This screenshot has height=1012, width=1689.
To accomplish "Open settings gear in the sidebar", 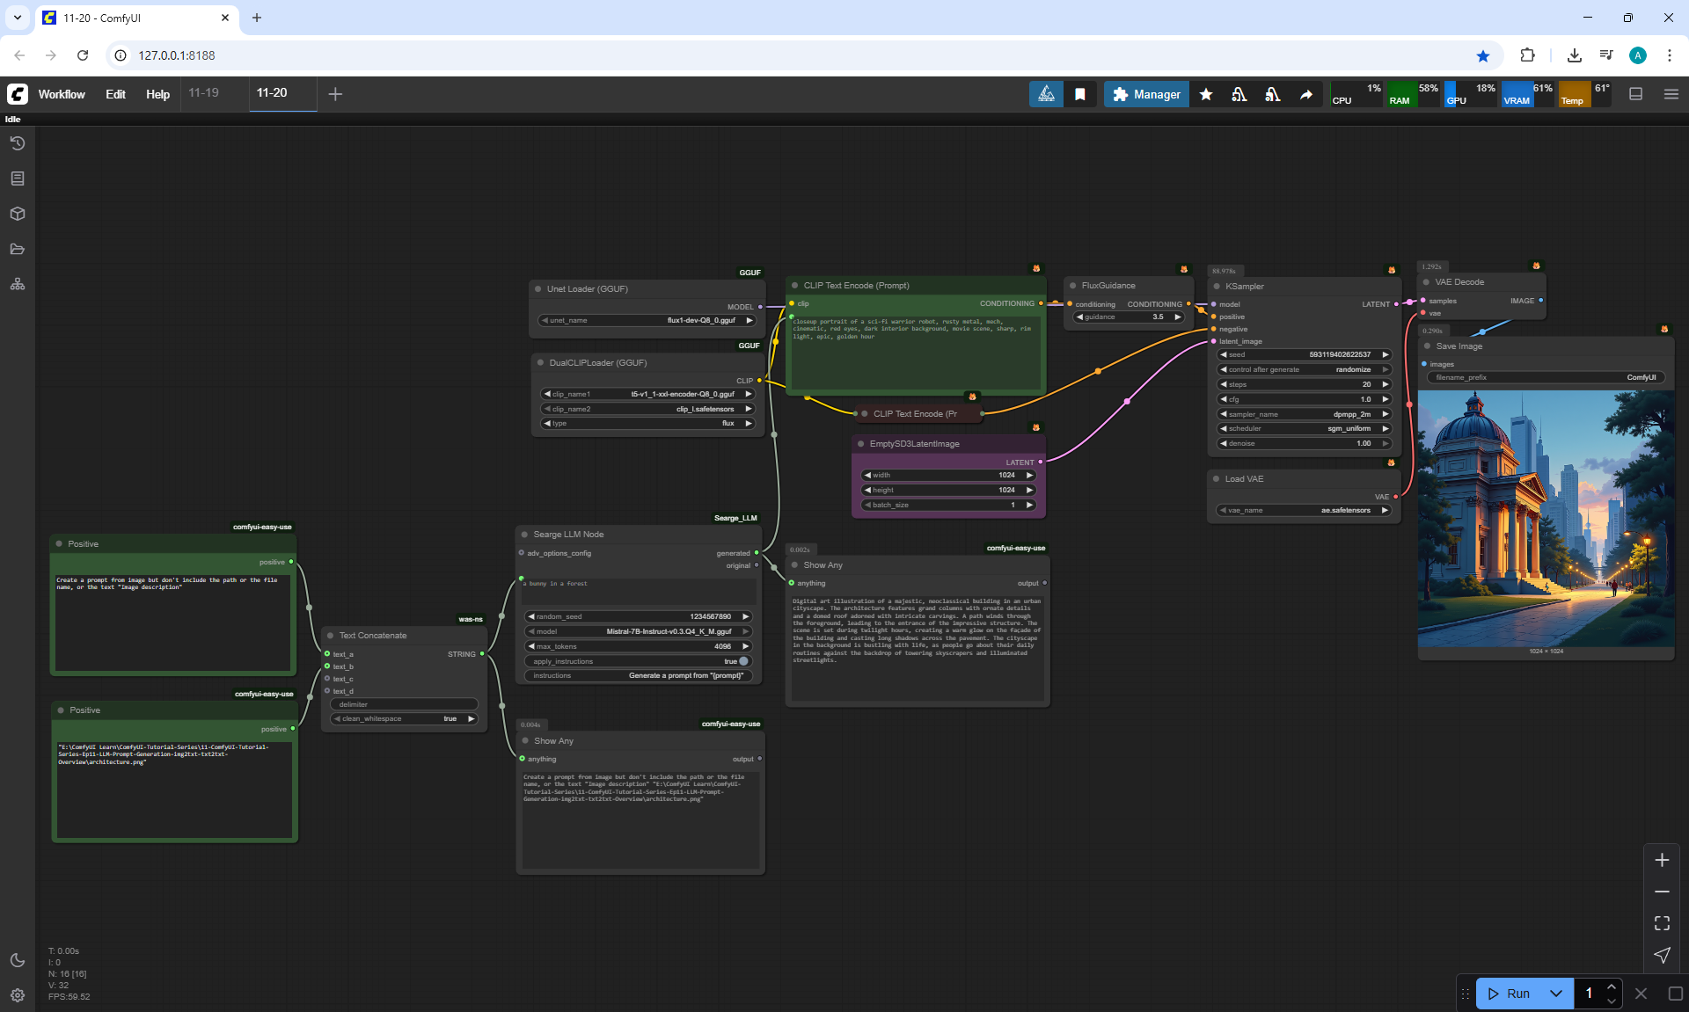I will pyautogui.click(x=18, y=995).
